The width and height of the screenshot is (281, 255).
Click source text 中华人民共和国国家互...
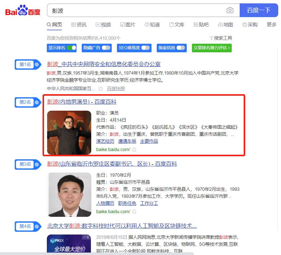pyautogui.click(x=71, y=89)
